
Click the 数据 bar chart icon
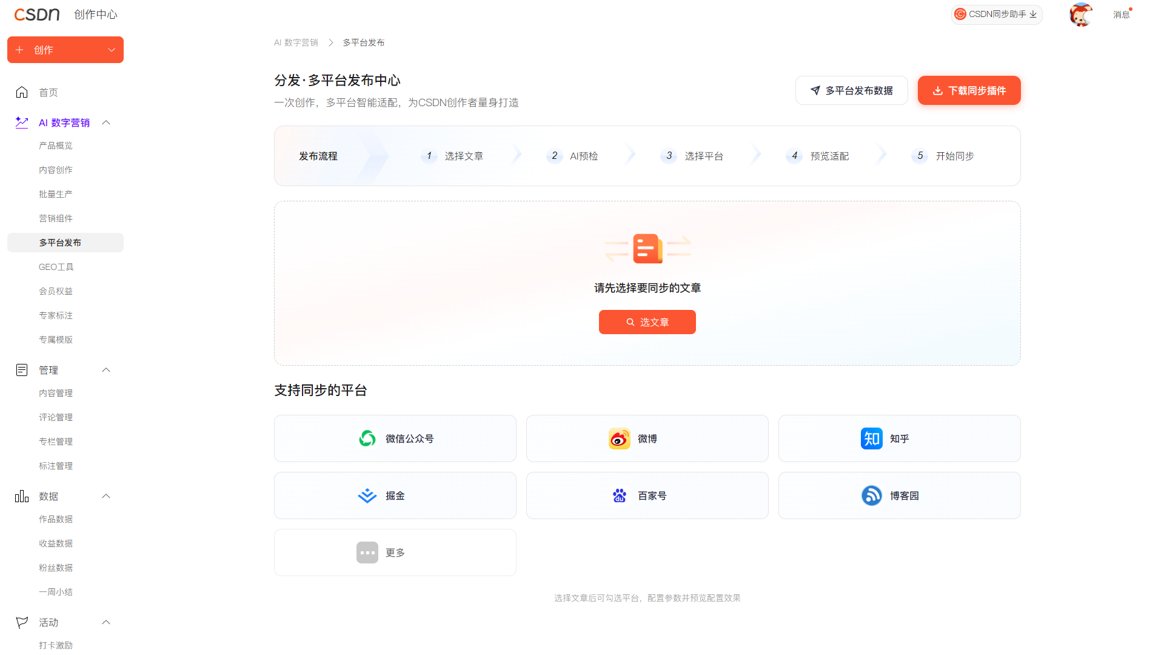(22, 496)
